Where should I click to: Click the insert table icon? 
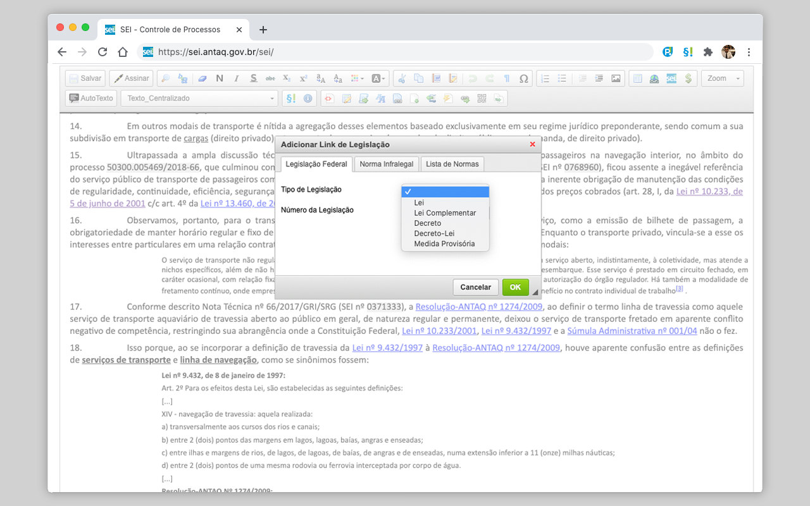click(638, 78)
